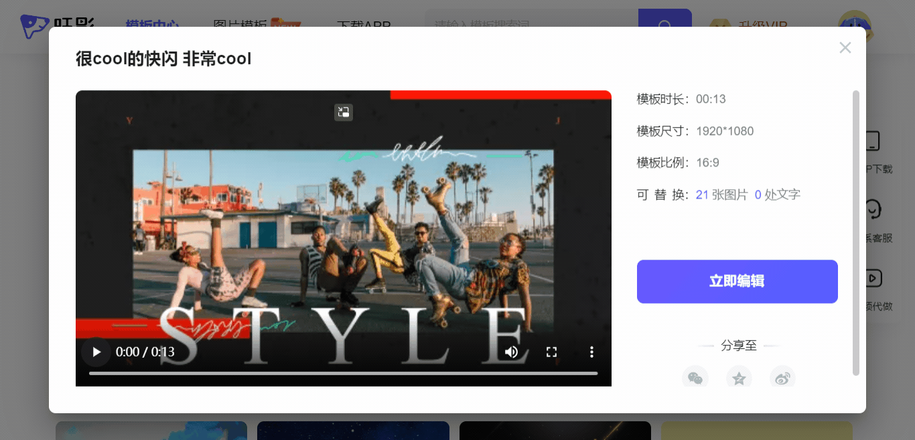The height and width of the screenshot is (440, 915).
Task: Open video more options menu
Action: [x=591, y=352]
